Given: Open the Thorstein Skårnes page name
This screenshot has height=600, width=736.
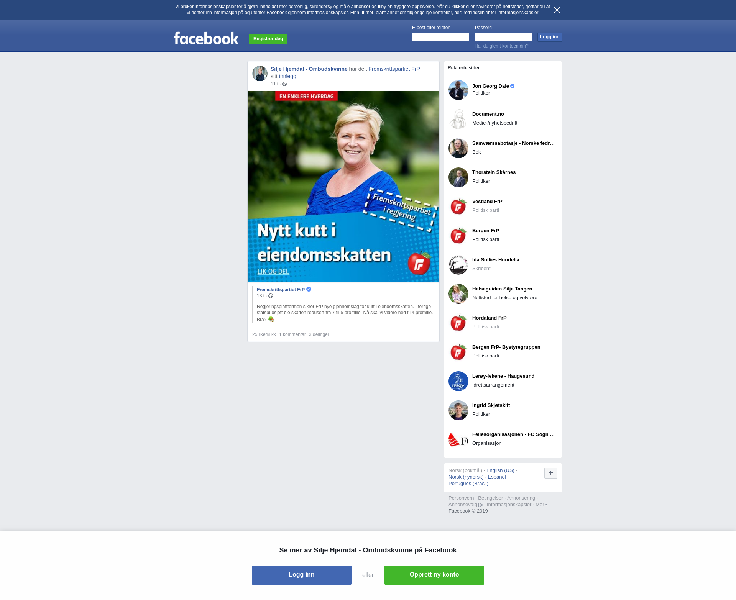Looking at the screenshot, I should pos(494,172).
